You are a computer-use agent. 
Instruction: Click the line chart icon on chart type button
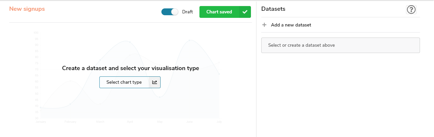[155, 82]
